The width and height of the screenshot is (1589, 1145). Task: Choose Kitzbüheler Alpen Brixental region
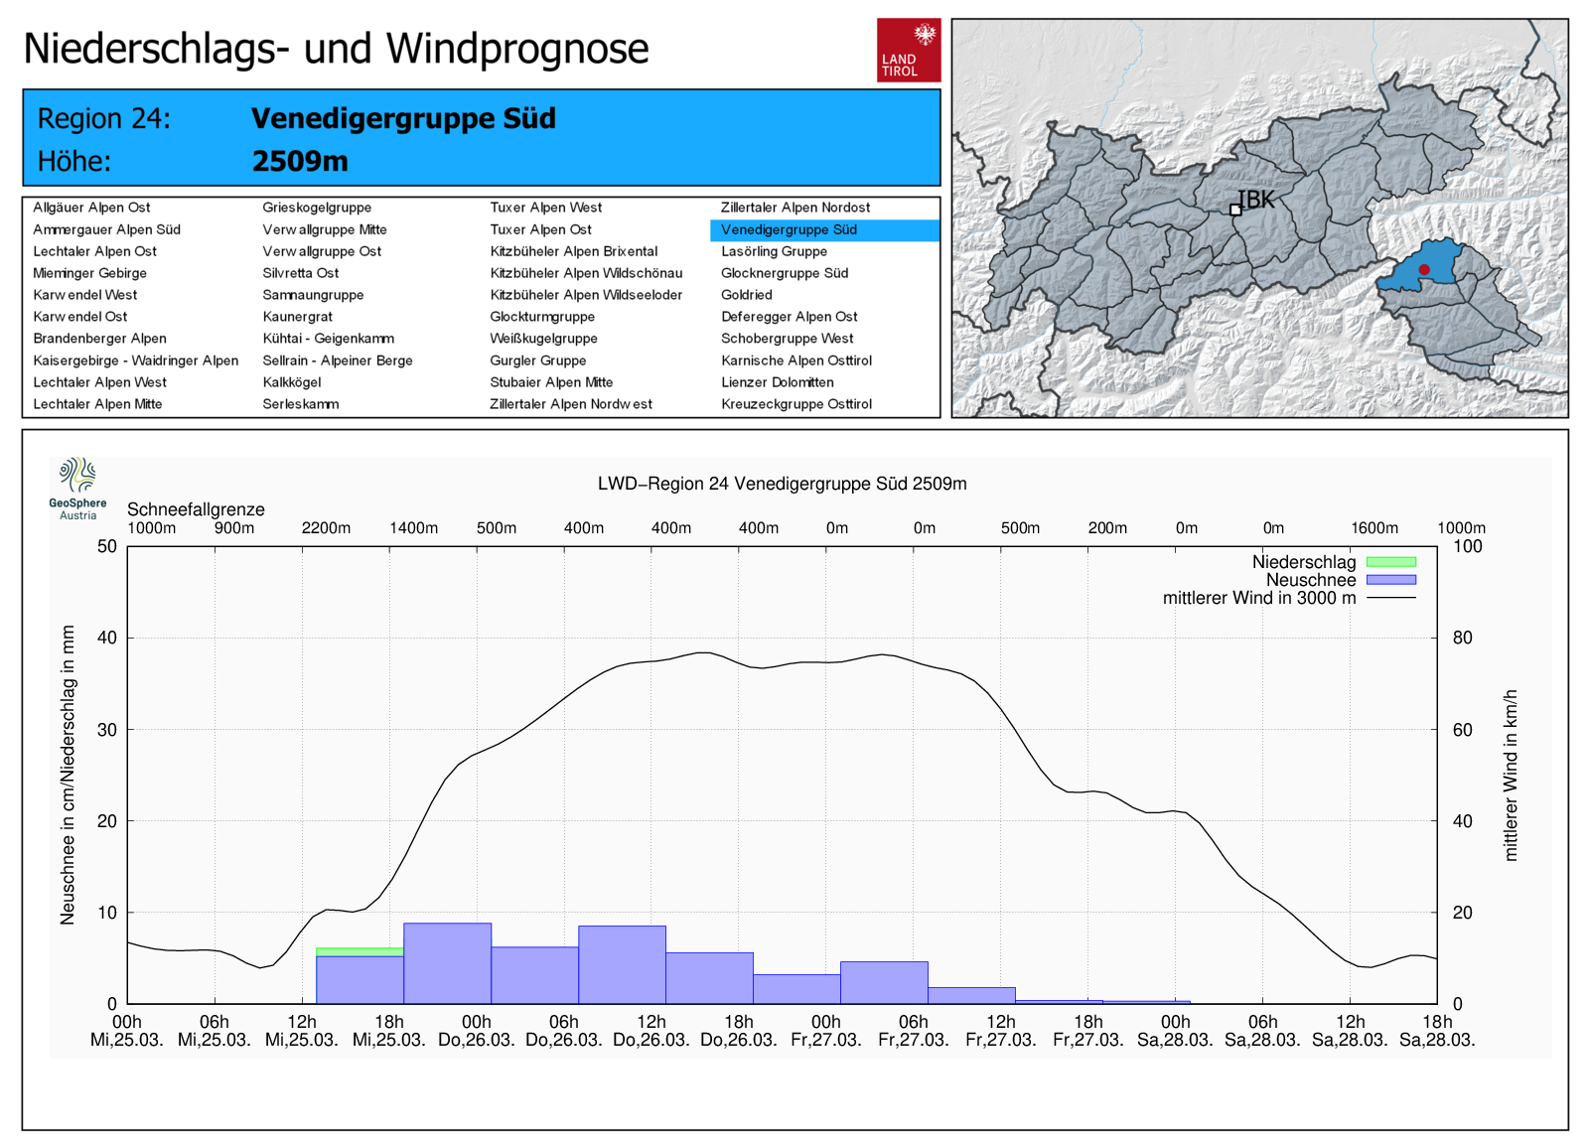tap(573, 251)
